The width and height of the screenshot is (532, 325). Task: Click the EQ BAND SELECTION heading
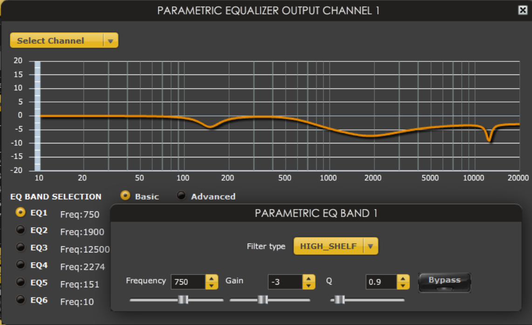[55, 197]
